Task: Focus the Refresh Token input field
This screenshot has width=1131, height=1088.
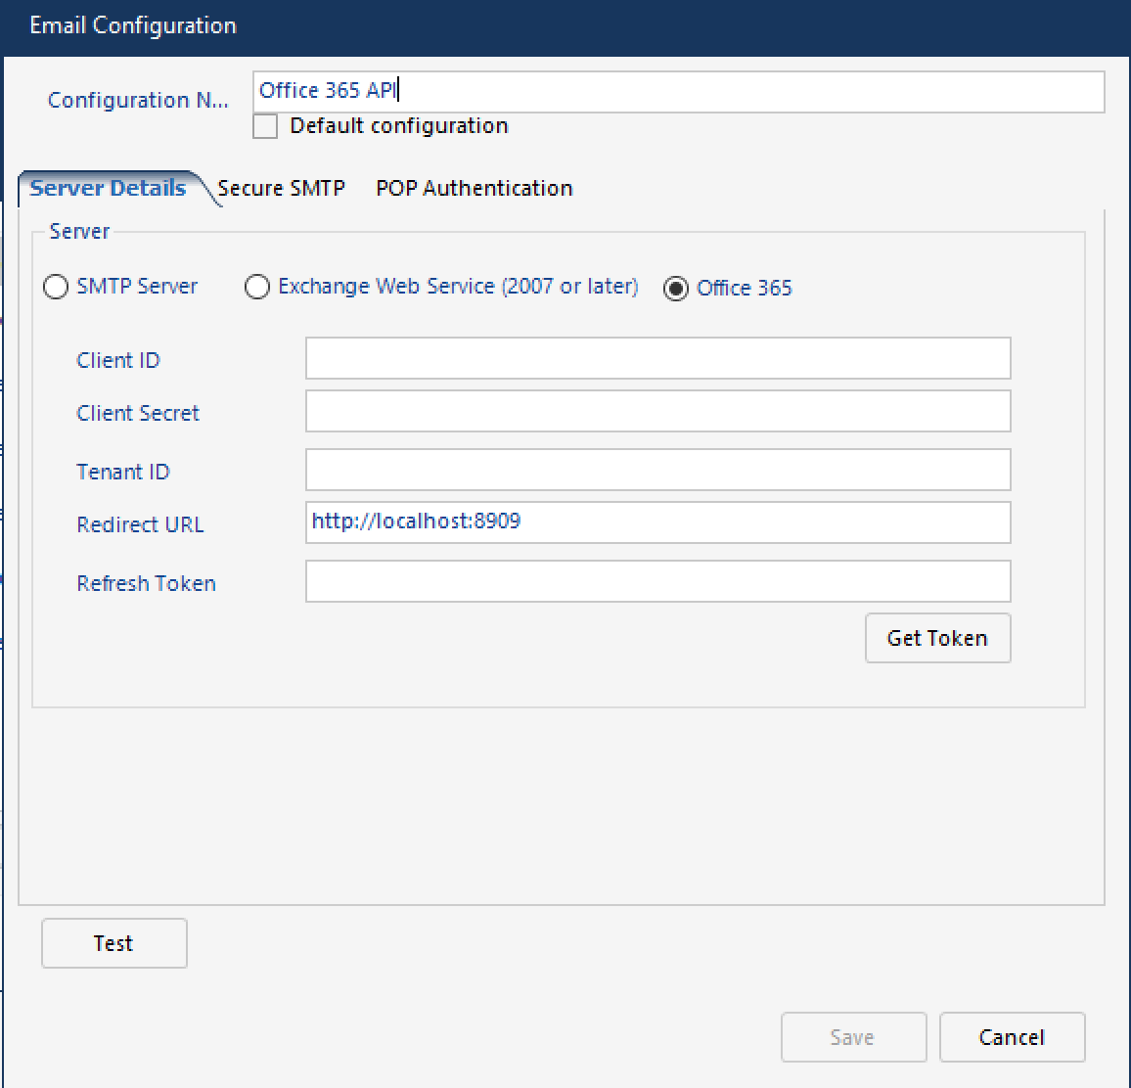Action: point(657,582)
